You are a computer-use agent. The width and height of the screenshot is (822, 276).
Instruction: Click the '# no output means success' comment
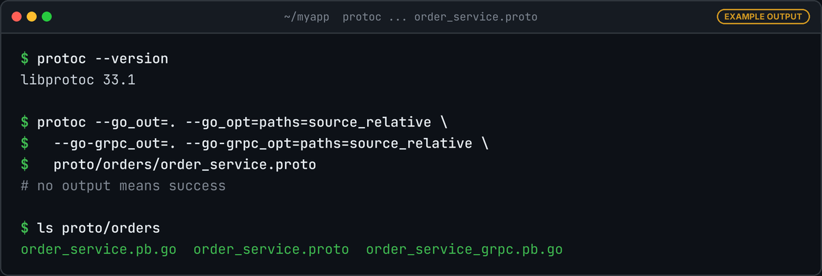click(x=123, y=186)
